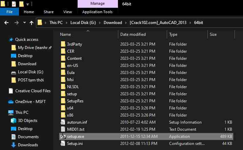Open the Application Tools tab
The width and height of the screenshot is (243, 150).
98,12
